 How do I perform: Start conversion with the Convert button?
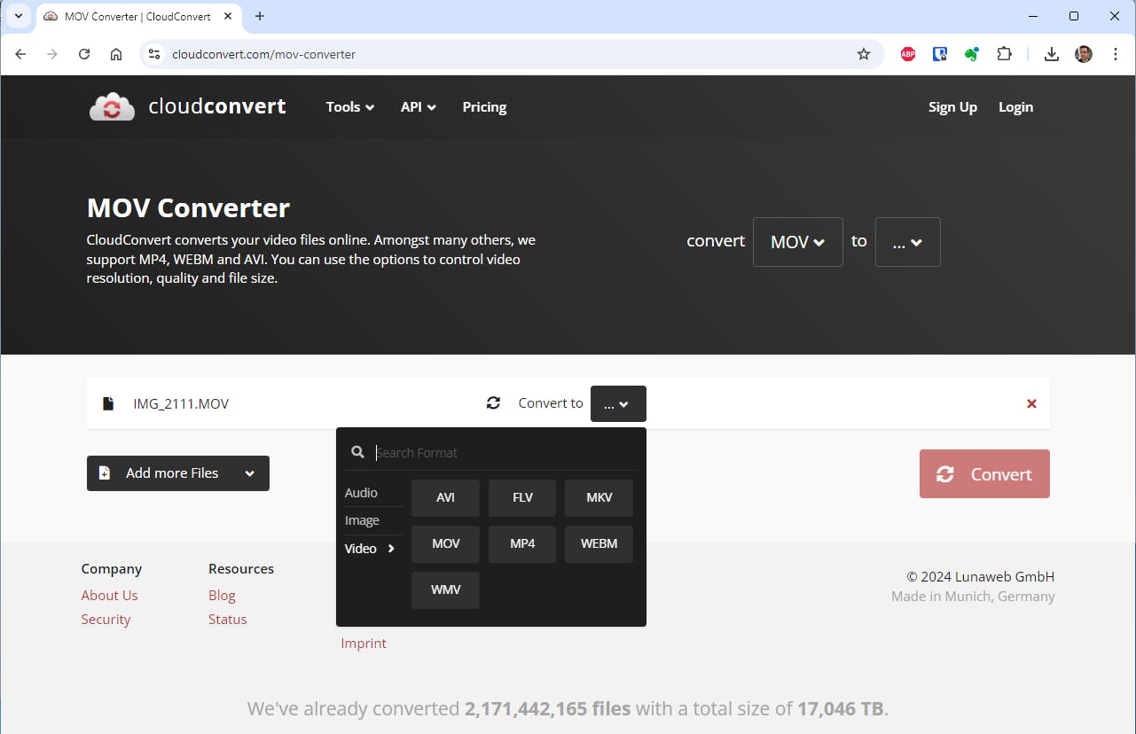tap(984, 474)
